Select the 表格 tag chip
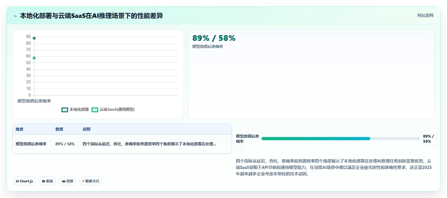Viewport: 447px width, 198px height. point(47,181)
